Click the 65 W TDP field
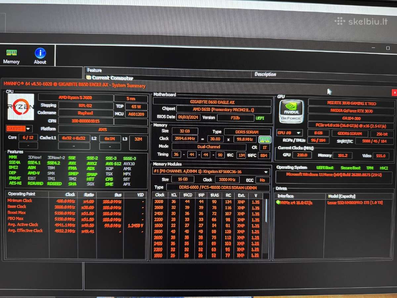The image size is (397, 298). point(136,107)
